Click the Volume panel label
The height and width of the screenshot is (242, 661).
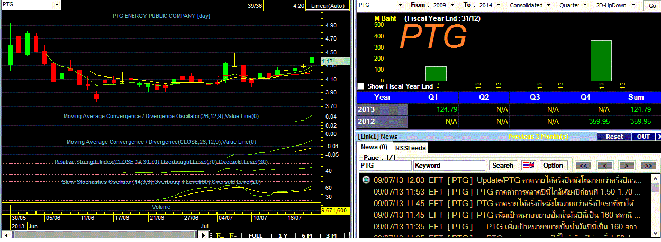click(161, 207)
